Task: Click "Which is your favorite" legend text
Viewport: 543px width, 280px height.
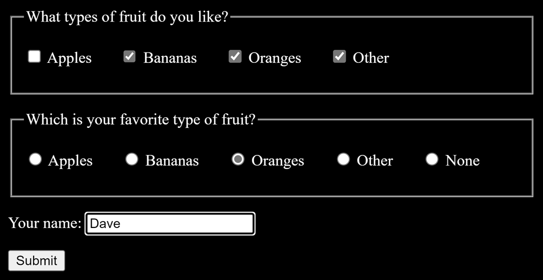Action: [141, 120]
